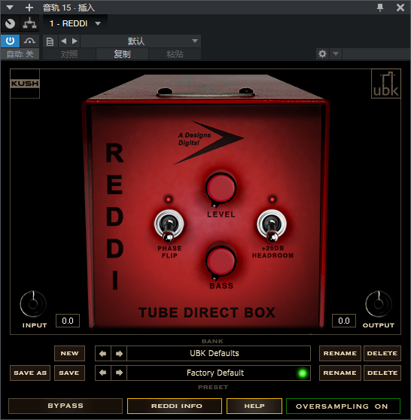Delete the Factory Default preset
The image size is (411, 420).
pos(382,373)
